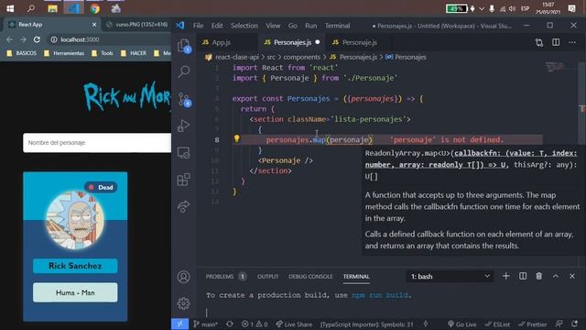Open the Go menu
The height and width of the screenshot is (330, 586).
[293, 26]
